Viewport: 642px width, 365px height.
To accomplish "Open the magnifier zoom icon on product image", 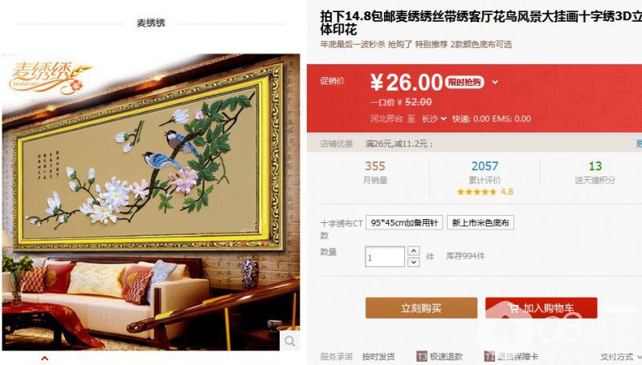I will coord(290,341).
